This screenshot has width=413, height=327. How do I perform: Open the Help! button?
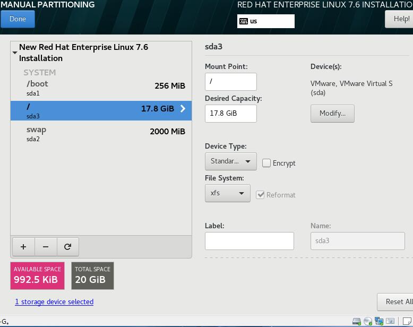[x=399, y=19]
